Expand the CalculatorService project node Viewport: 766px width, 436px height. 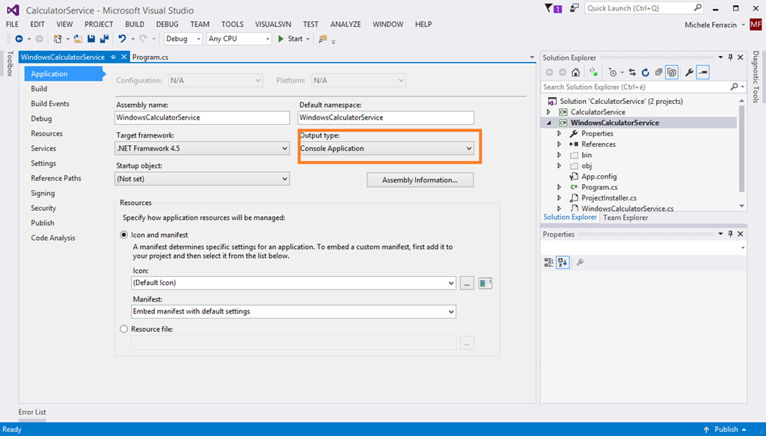click(x=549, y=112)
